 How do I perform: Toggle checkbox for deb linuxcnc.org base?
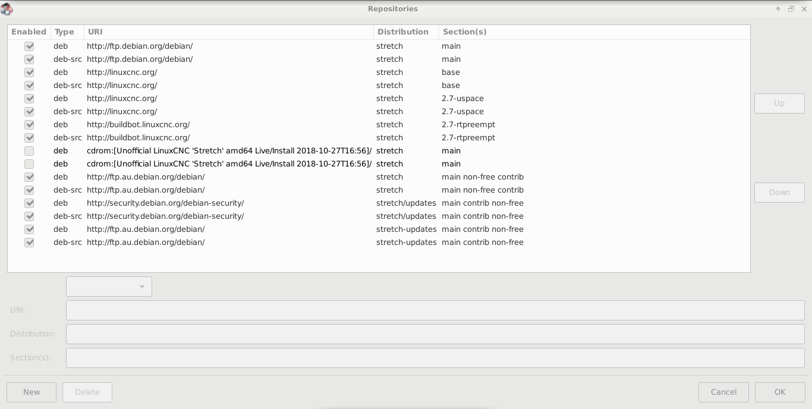pyautogui.click(x=29, y=72)
